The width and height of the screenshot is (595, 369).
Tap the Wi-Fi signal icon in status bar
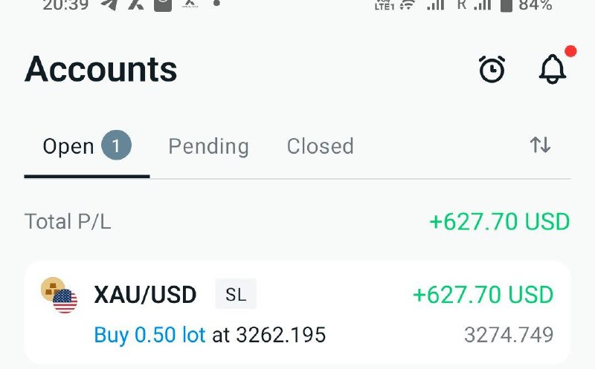point(407,5)
